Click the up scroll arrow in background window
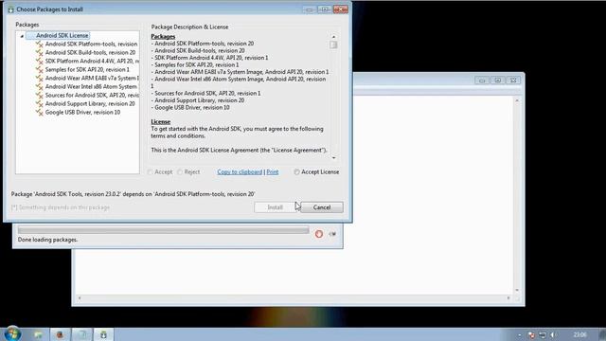The height and width of the screenshot is (341, 606). 517,100
